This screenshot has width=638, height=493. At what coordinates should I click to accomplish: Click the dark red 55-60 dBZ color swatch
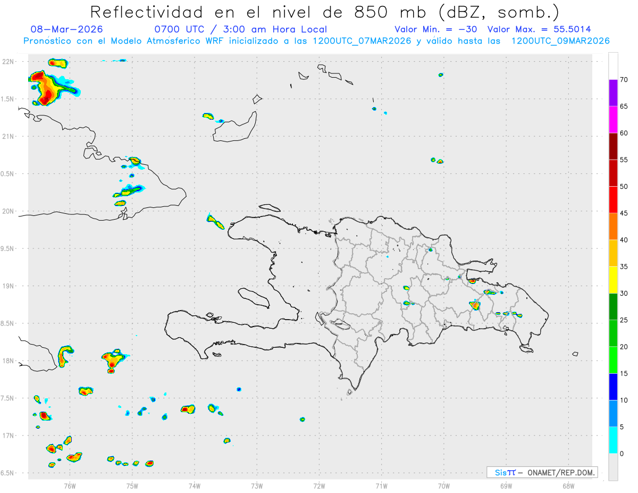tap(613, 146)
